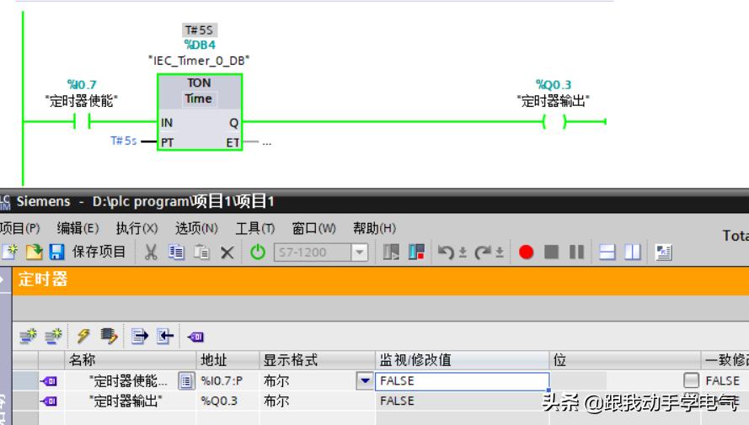The image size is (749, 425).
Task: Click the rightmost toolbar window icon
Action: click(x=664, y=252)
